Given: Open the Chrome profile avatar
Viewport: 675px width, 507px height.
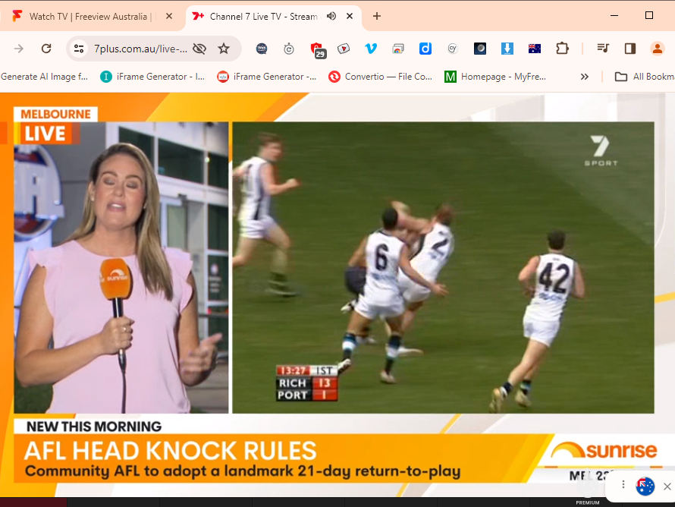Looking at the screenshot, I should click(x=658, y=49).
